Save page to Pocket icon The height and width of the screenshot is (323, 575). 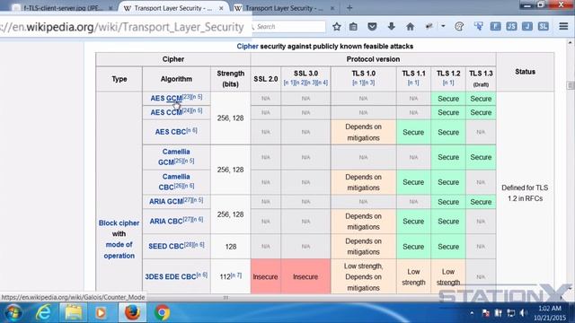pos(372,26)
